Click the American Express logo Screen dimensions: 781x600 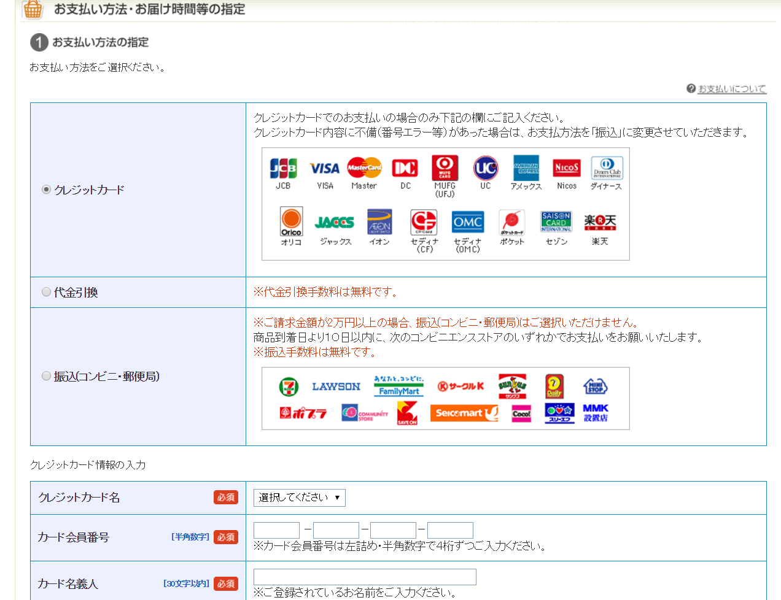pos(526,168)
